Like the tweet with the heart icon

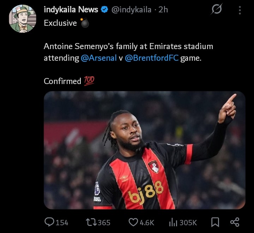click(133, 222)
